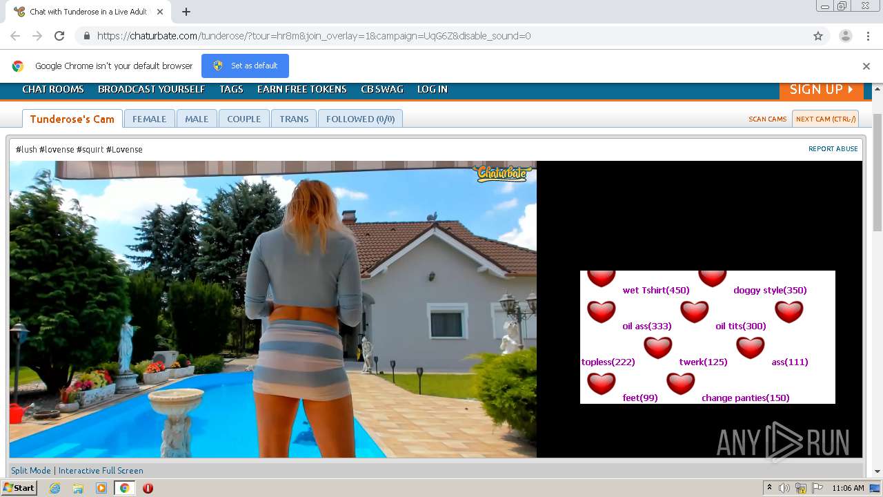Click the network tray icon
The height and width of the screenshot is (497, 883).
click(801, 488)
